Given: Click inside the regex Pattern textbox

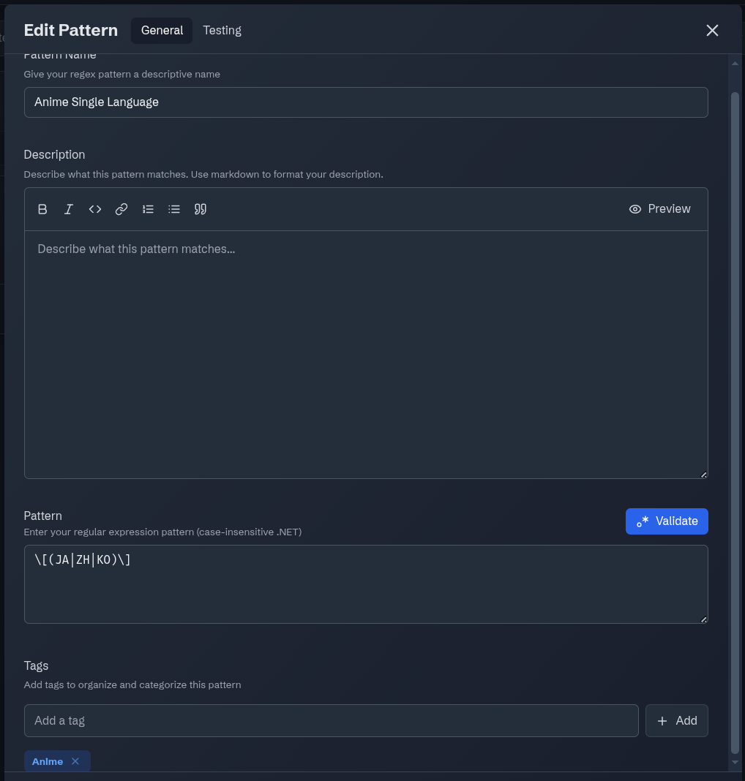Looking at the screenshot, I should (366, 584).
